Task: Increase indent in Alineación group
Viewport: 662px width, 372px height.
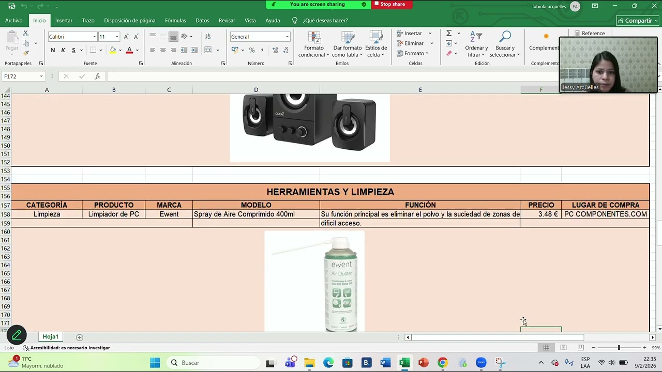Action: [x=194, y=50]
